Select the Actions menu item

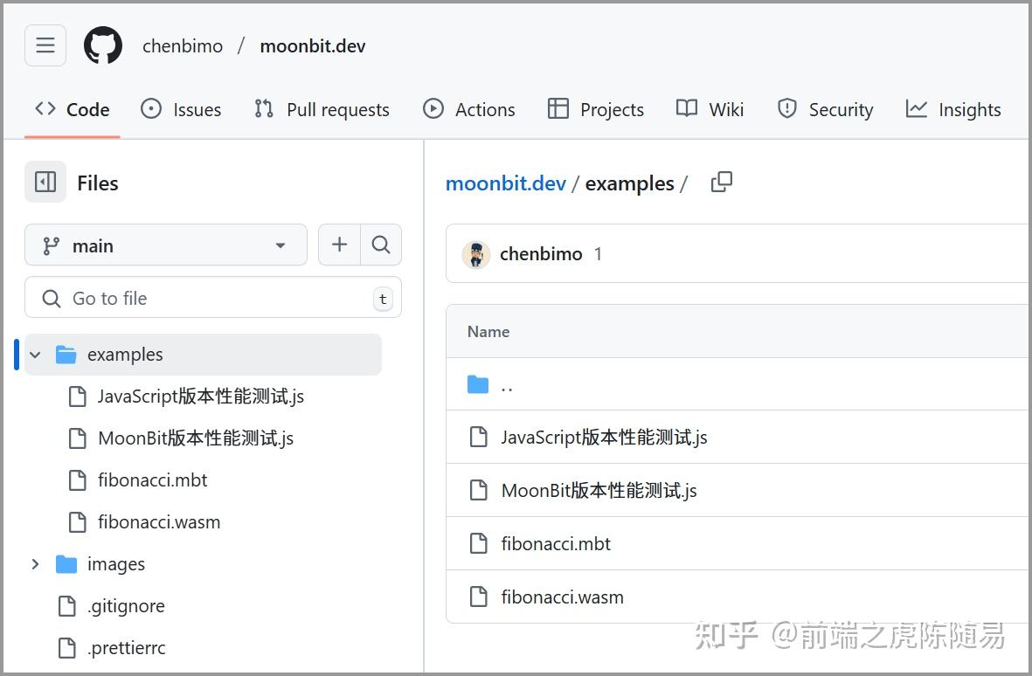(x=468, y=109)
